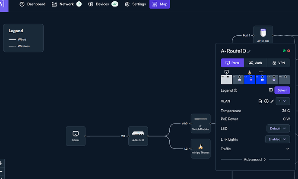
Task: Rename A-Route10 via title pencil icon
Action: click(249, 51)
